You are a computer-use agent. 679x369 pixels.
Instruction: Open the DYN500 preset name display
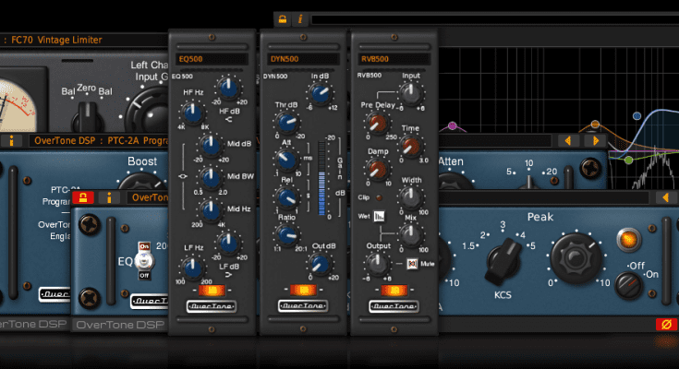click(301, 59)
